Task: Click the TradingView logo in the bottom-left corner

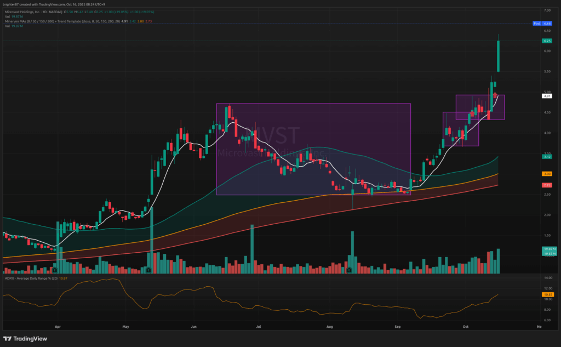Action: [26, 339]
